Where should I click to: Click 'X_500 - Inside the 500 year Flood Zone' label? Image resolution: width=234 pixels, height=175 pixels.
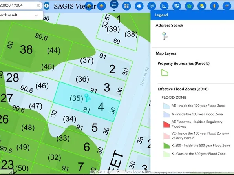click(201, 146)
